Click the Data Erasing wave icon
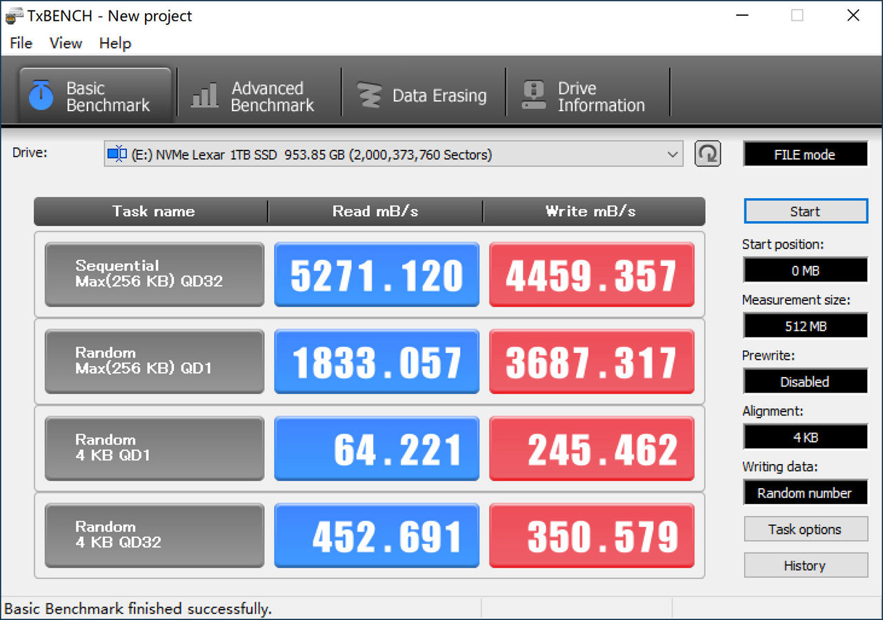This screenshot has height=620, width=883. pos(370,94)
